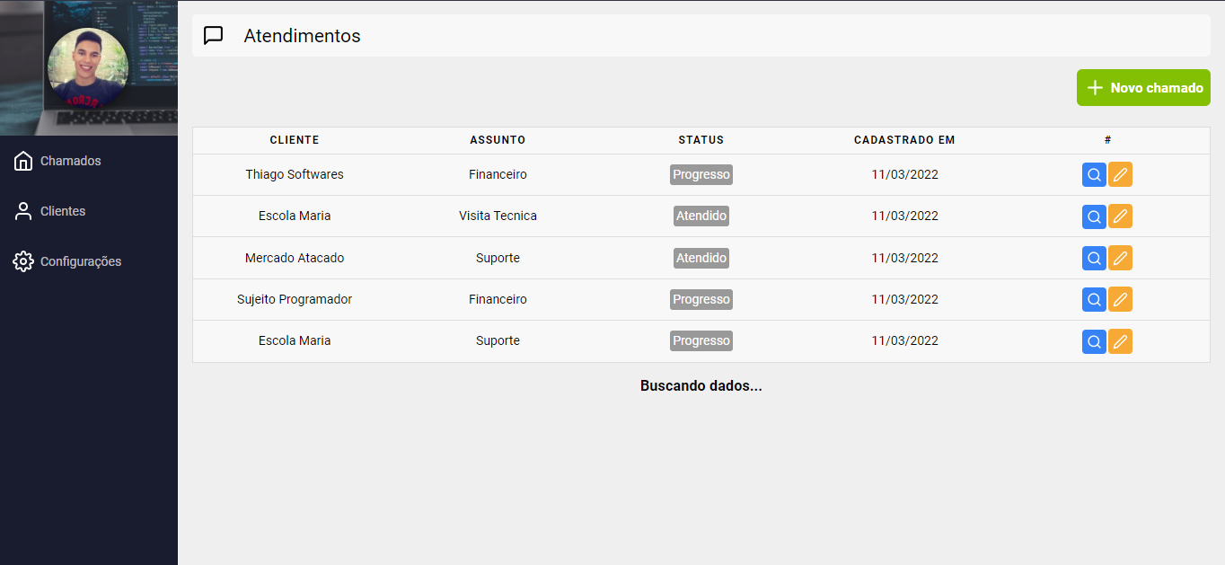The width and height of the screenshot is (1225, 565).
Task: Click Suporte subject in Mercado Atacado row
Action: (498, 258)
